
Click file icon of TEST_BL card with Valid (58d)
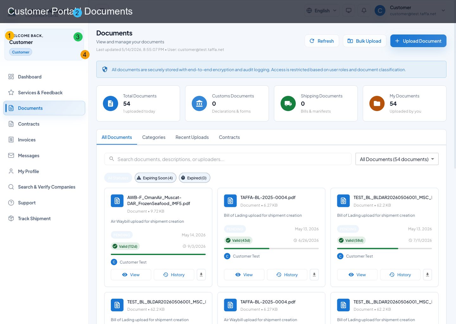tap(344, 201)
